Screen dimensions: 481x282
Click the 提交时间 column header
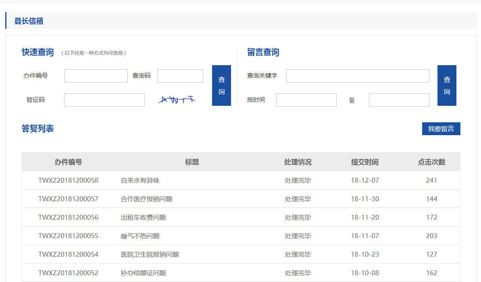point(364,162)
